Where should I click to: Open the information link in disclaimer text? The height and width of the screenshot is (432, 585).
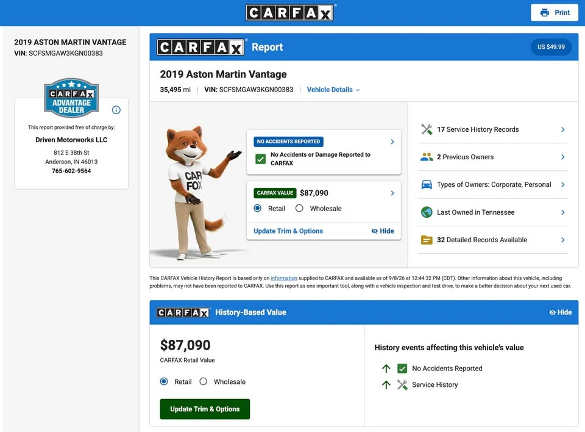284,278
